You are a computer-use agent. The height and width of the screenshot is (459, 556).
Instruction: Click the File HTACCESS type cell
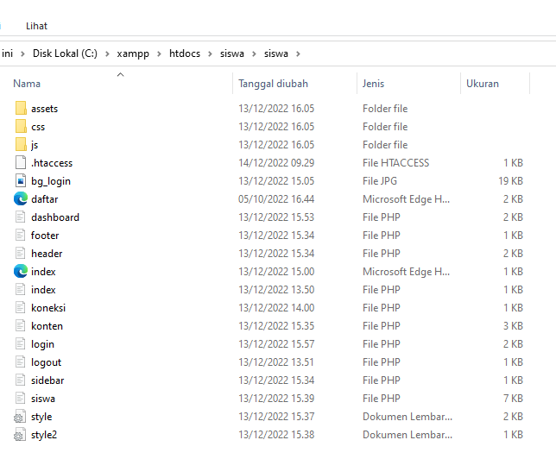point(395,163)
